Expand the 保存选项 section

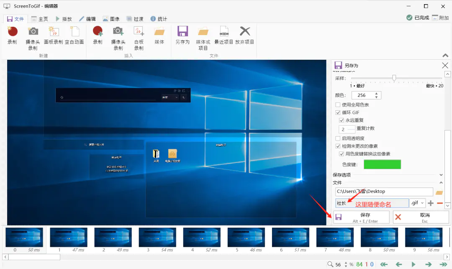click(x=441, y=175)
